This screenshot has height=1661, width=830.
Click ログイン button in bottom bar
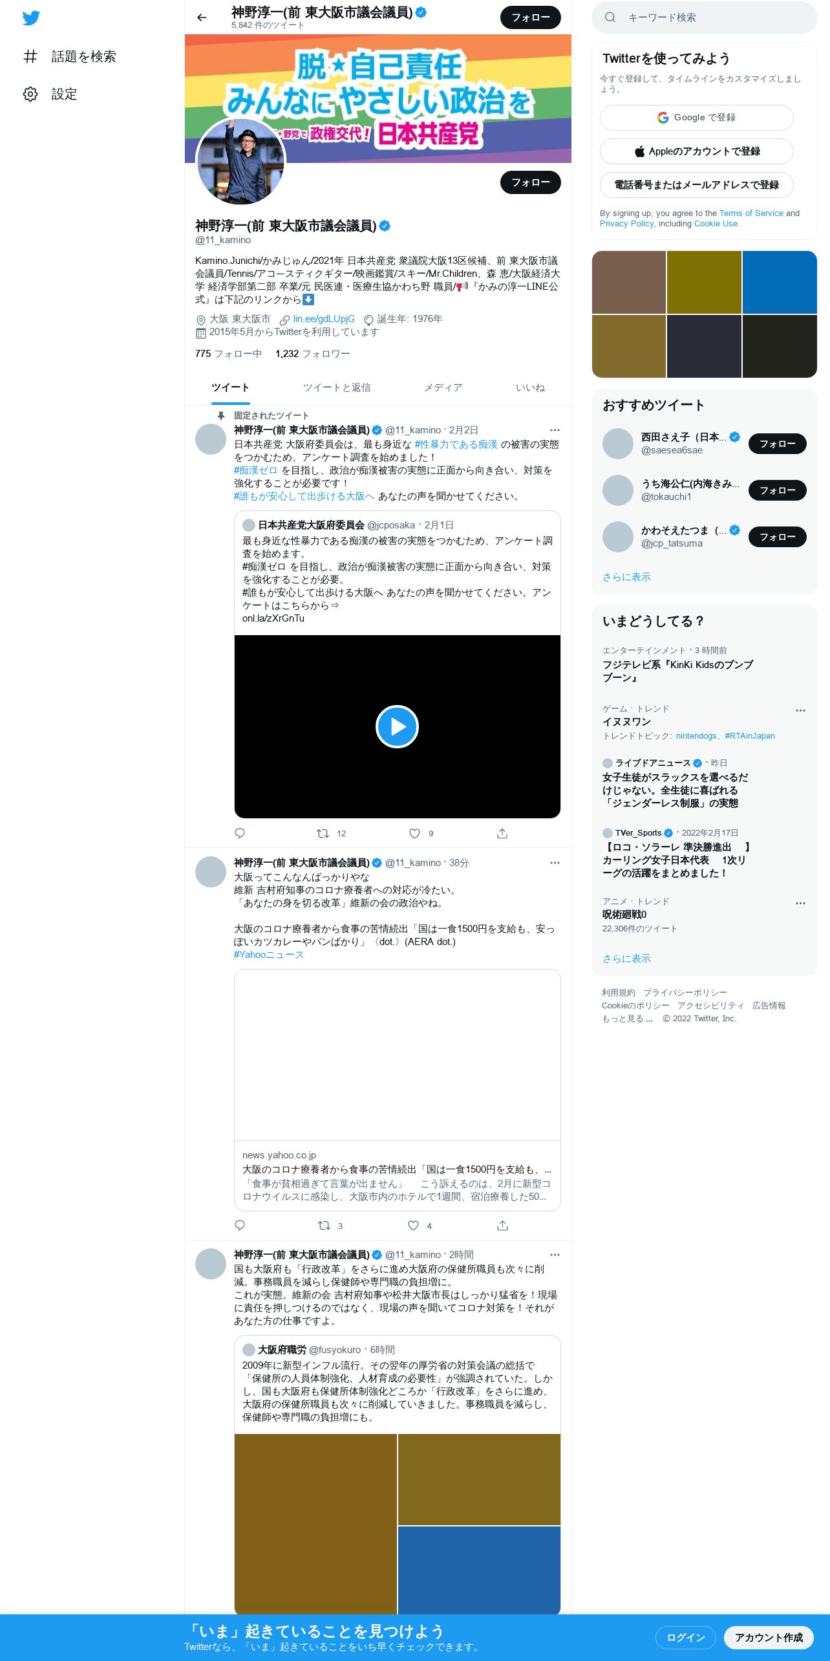tap(685, 1638)
